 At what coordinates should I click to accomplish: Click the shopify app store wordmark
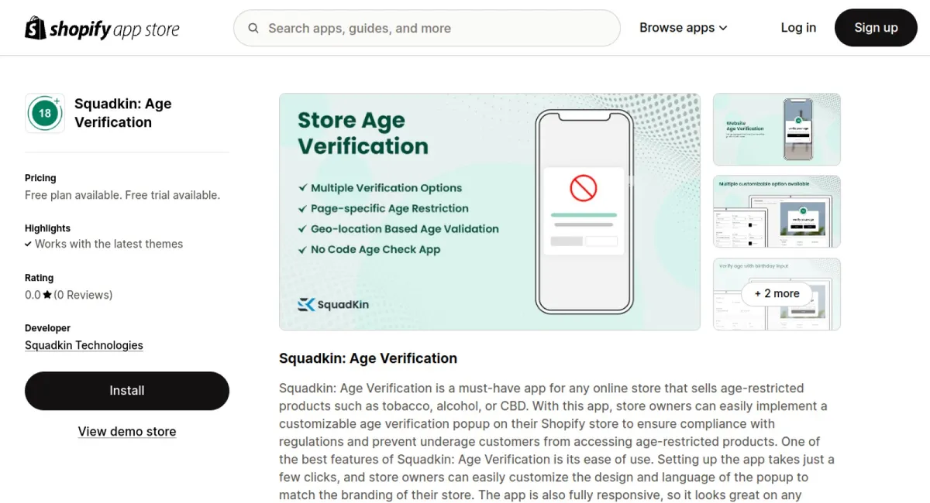(114, 29)
